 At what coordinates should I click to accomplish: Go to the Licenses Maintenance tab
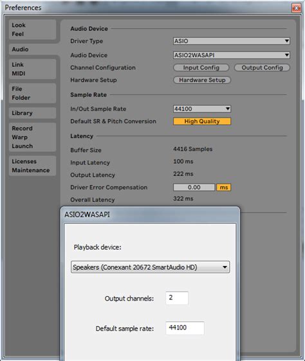click(x=33, y=166)
